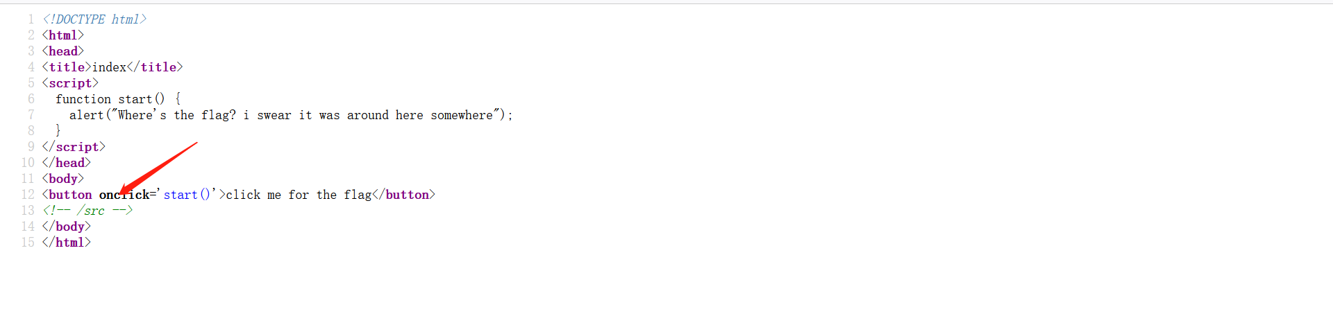Click the alert message string
1333x316 pixels.
click(x=305, y=115)
